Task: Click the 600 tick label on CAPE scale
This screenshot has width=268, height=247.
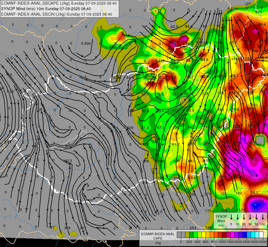Action: [x=206, y=242]
